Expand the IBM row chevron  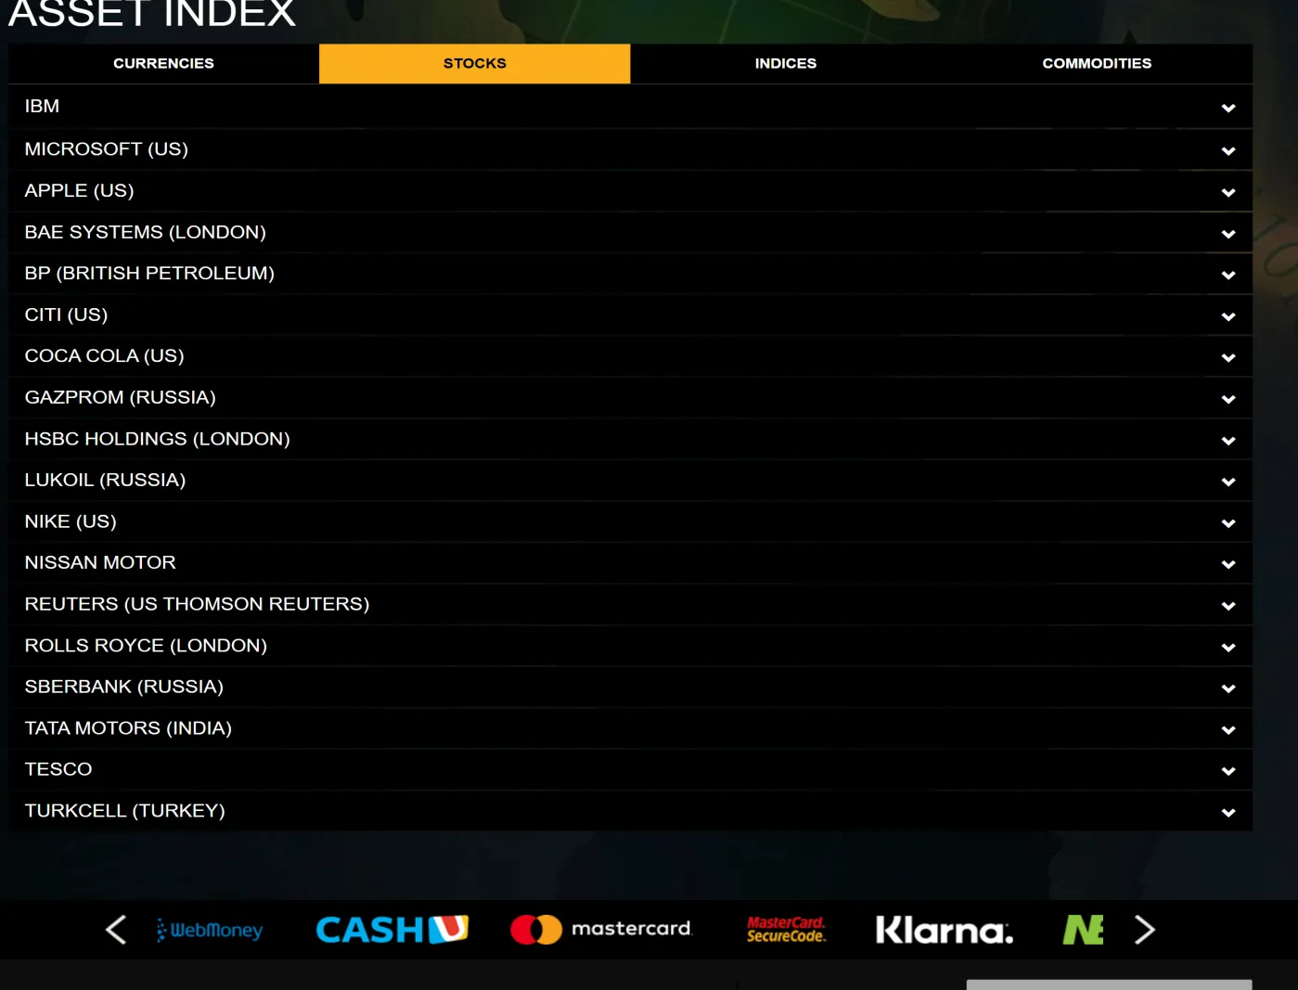(1228, 108)
